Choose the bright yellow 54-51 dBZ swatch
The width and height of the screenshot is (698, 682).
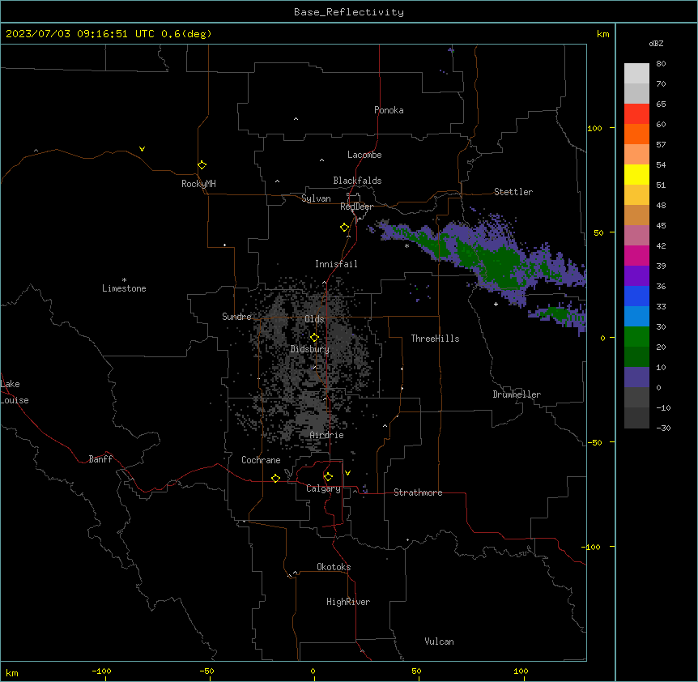(x=636, y=174)
